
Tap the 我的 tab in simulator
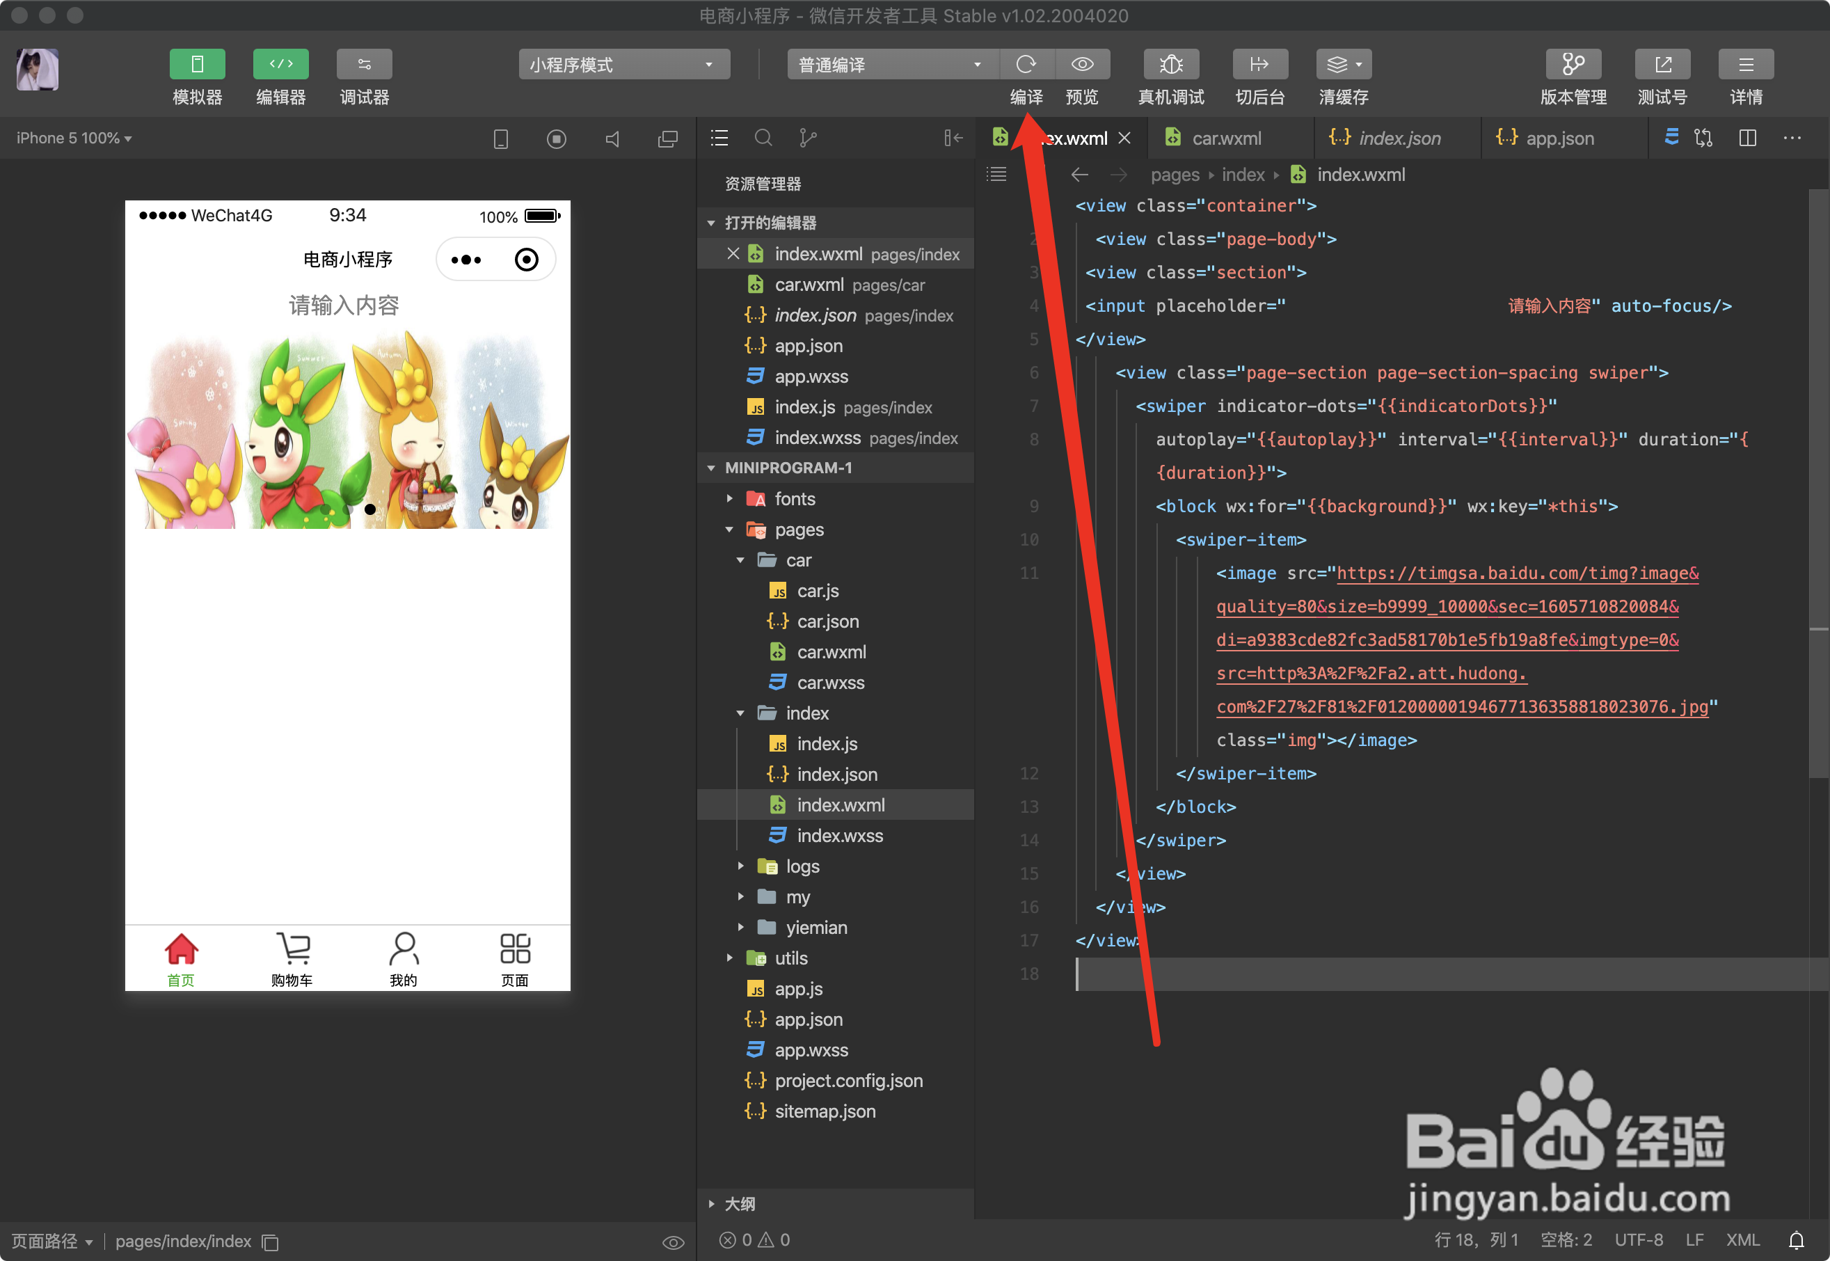point(403,958)
